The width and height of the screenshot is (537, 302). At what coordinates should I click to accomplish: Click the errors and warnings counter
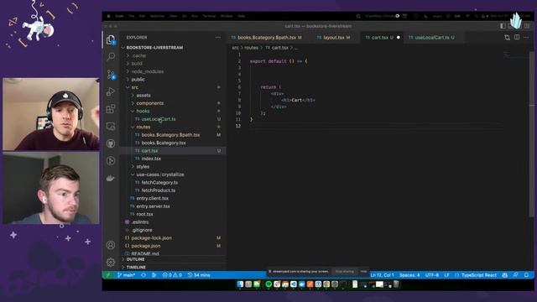[172, 275]
